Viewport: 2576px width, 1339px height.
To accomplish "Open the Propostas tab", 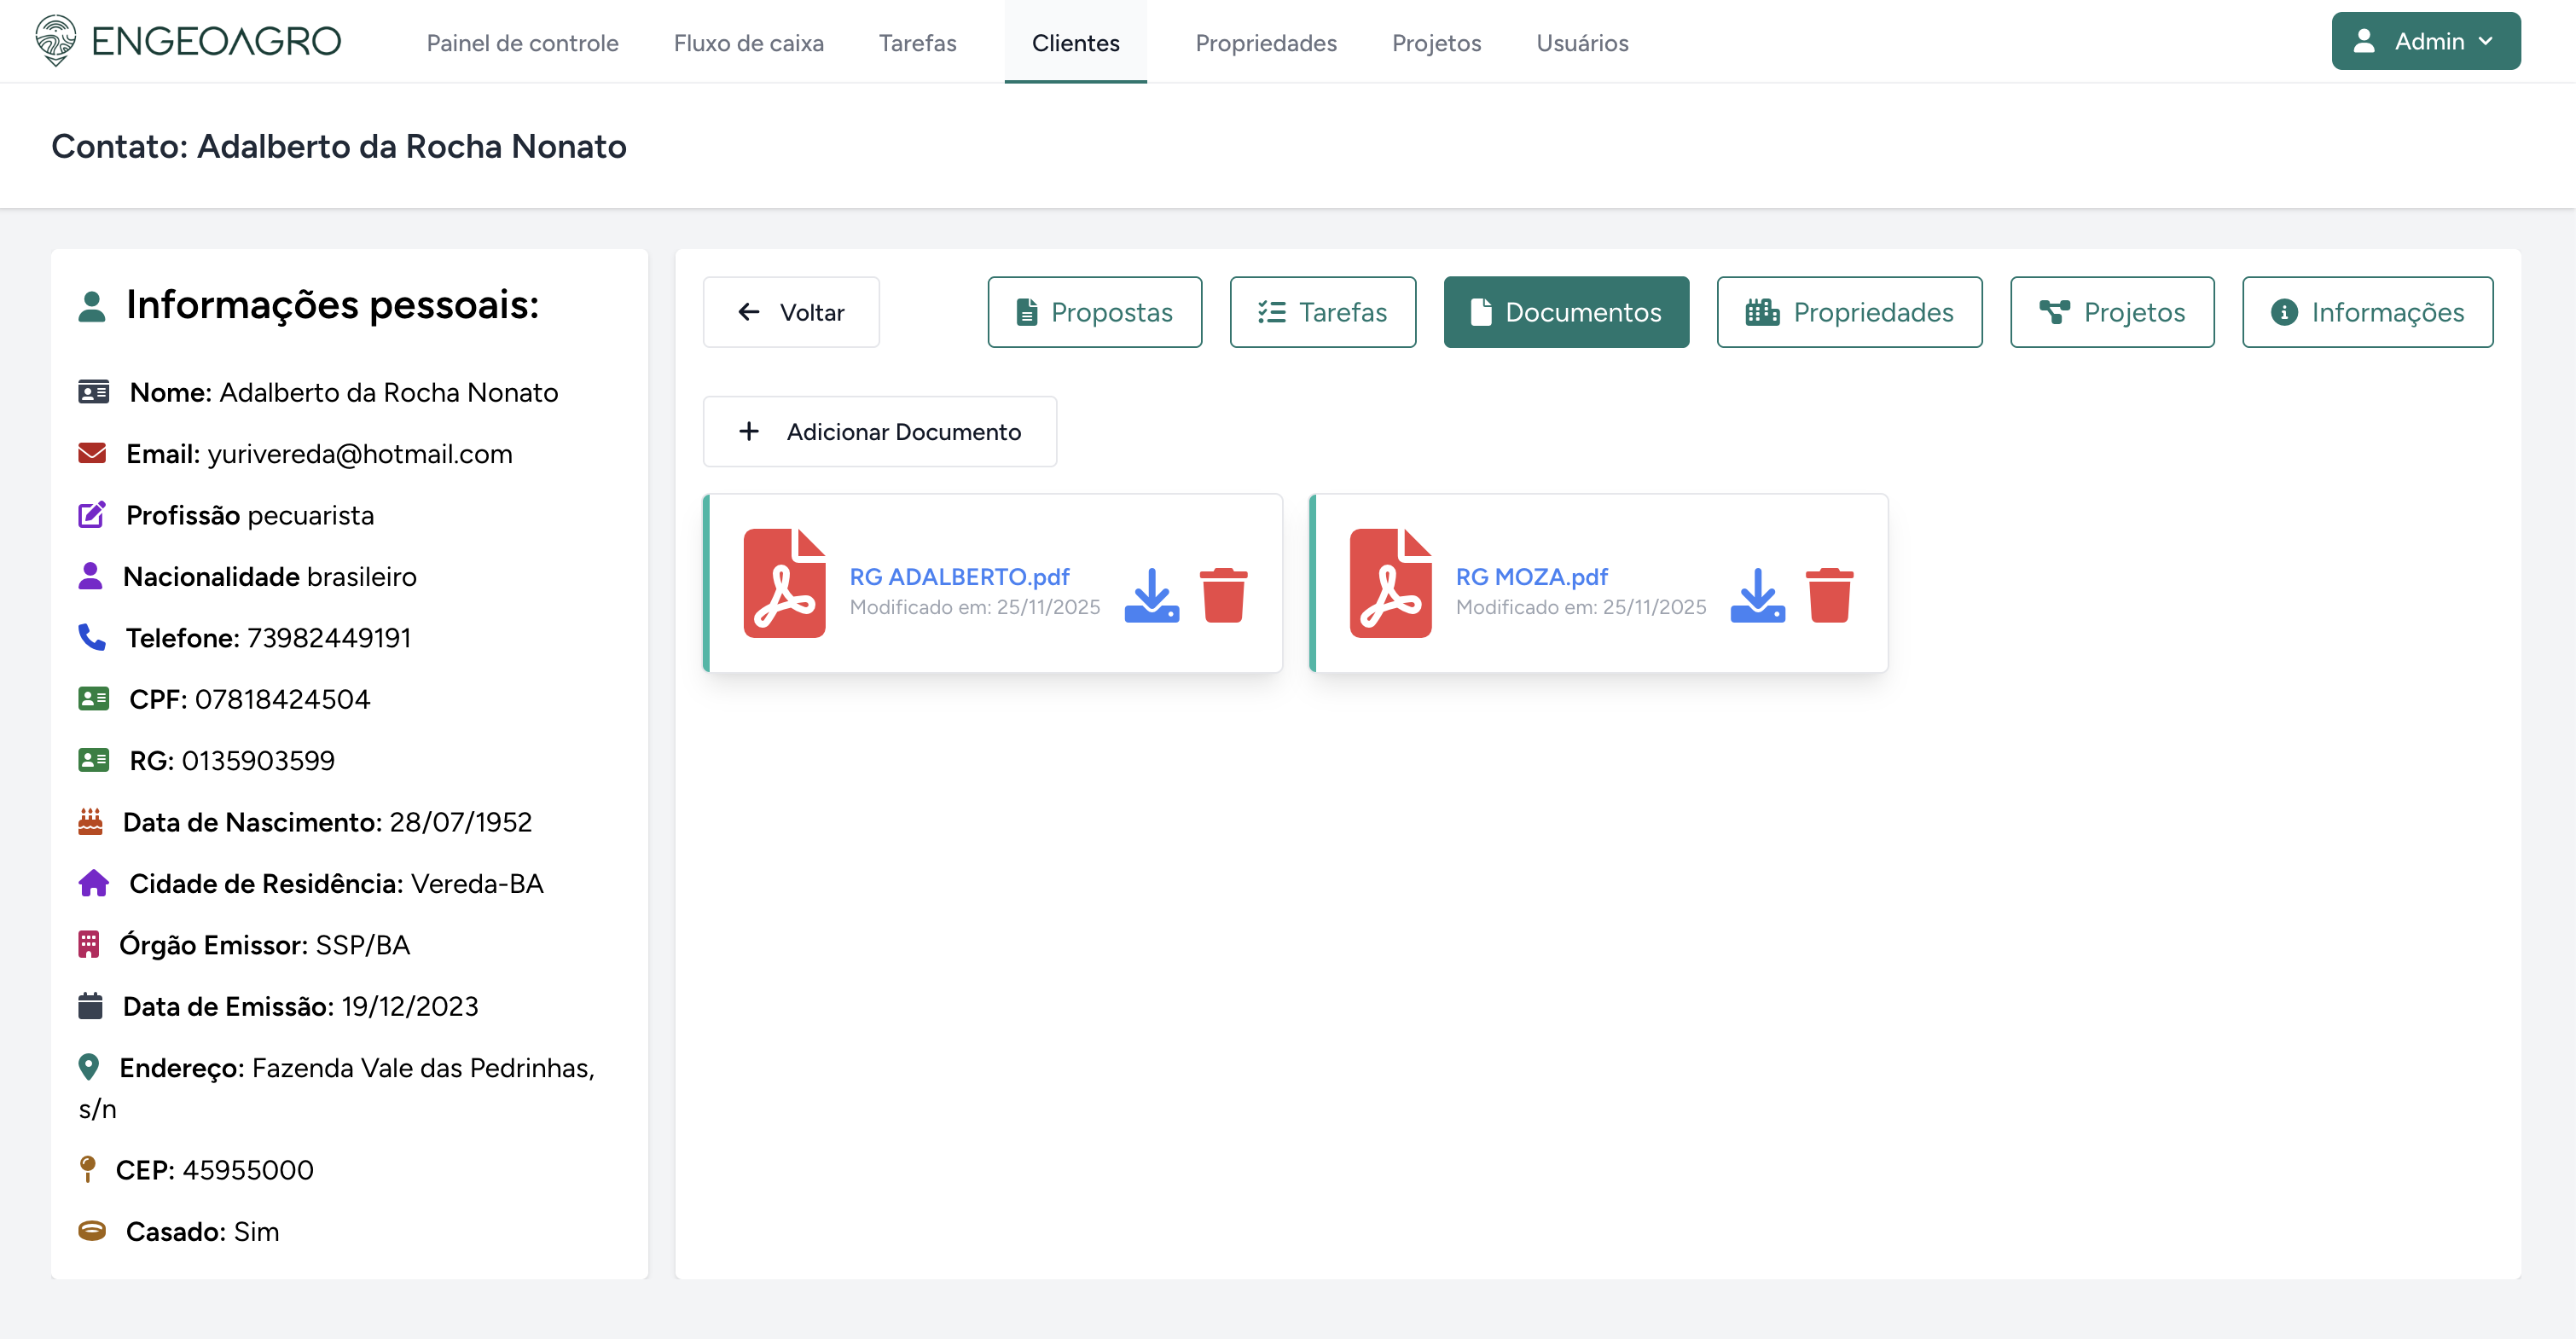I will click(1094, 312).
